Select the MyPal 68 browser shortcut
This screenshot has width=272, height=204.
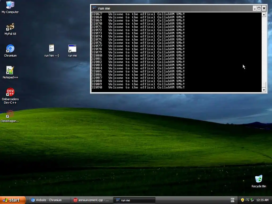[10, 29]
